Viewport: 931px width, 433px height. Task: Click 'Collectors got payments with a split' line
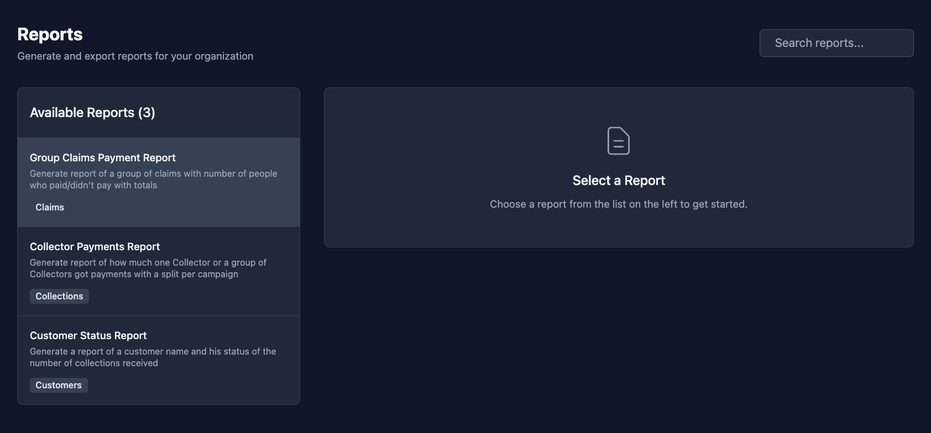[x=134, y=274]
